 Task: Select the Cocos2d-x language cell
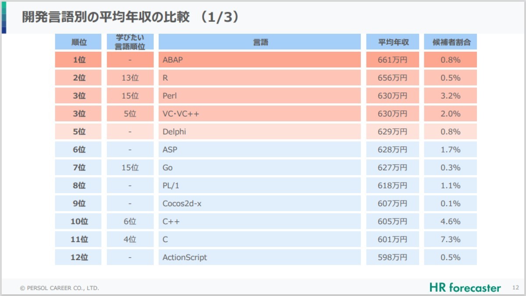259,203
